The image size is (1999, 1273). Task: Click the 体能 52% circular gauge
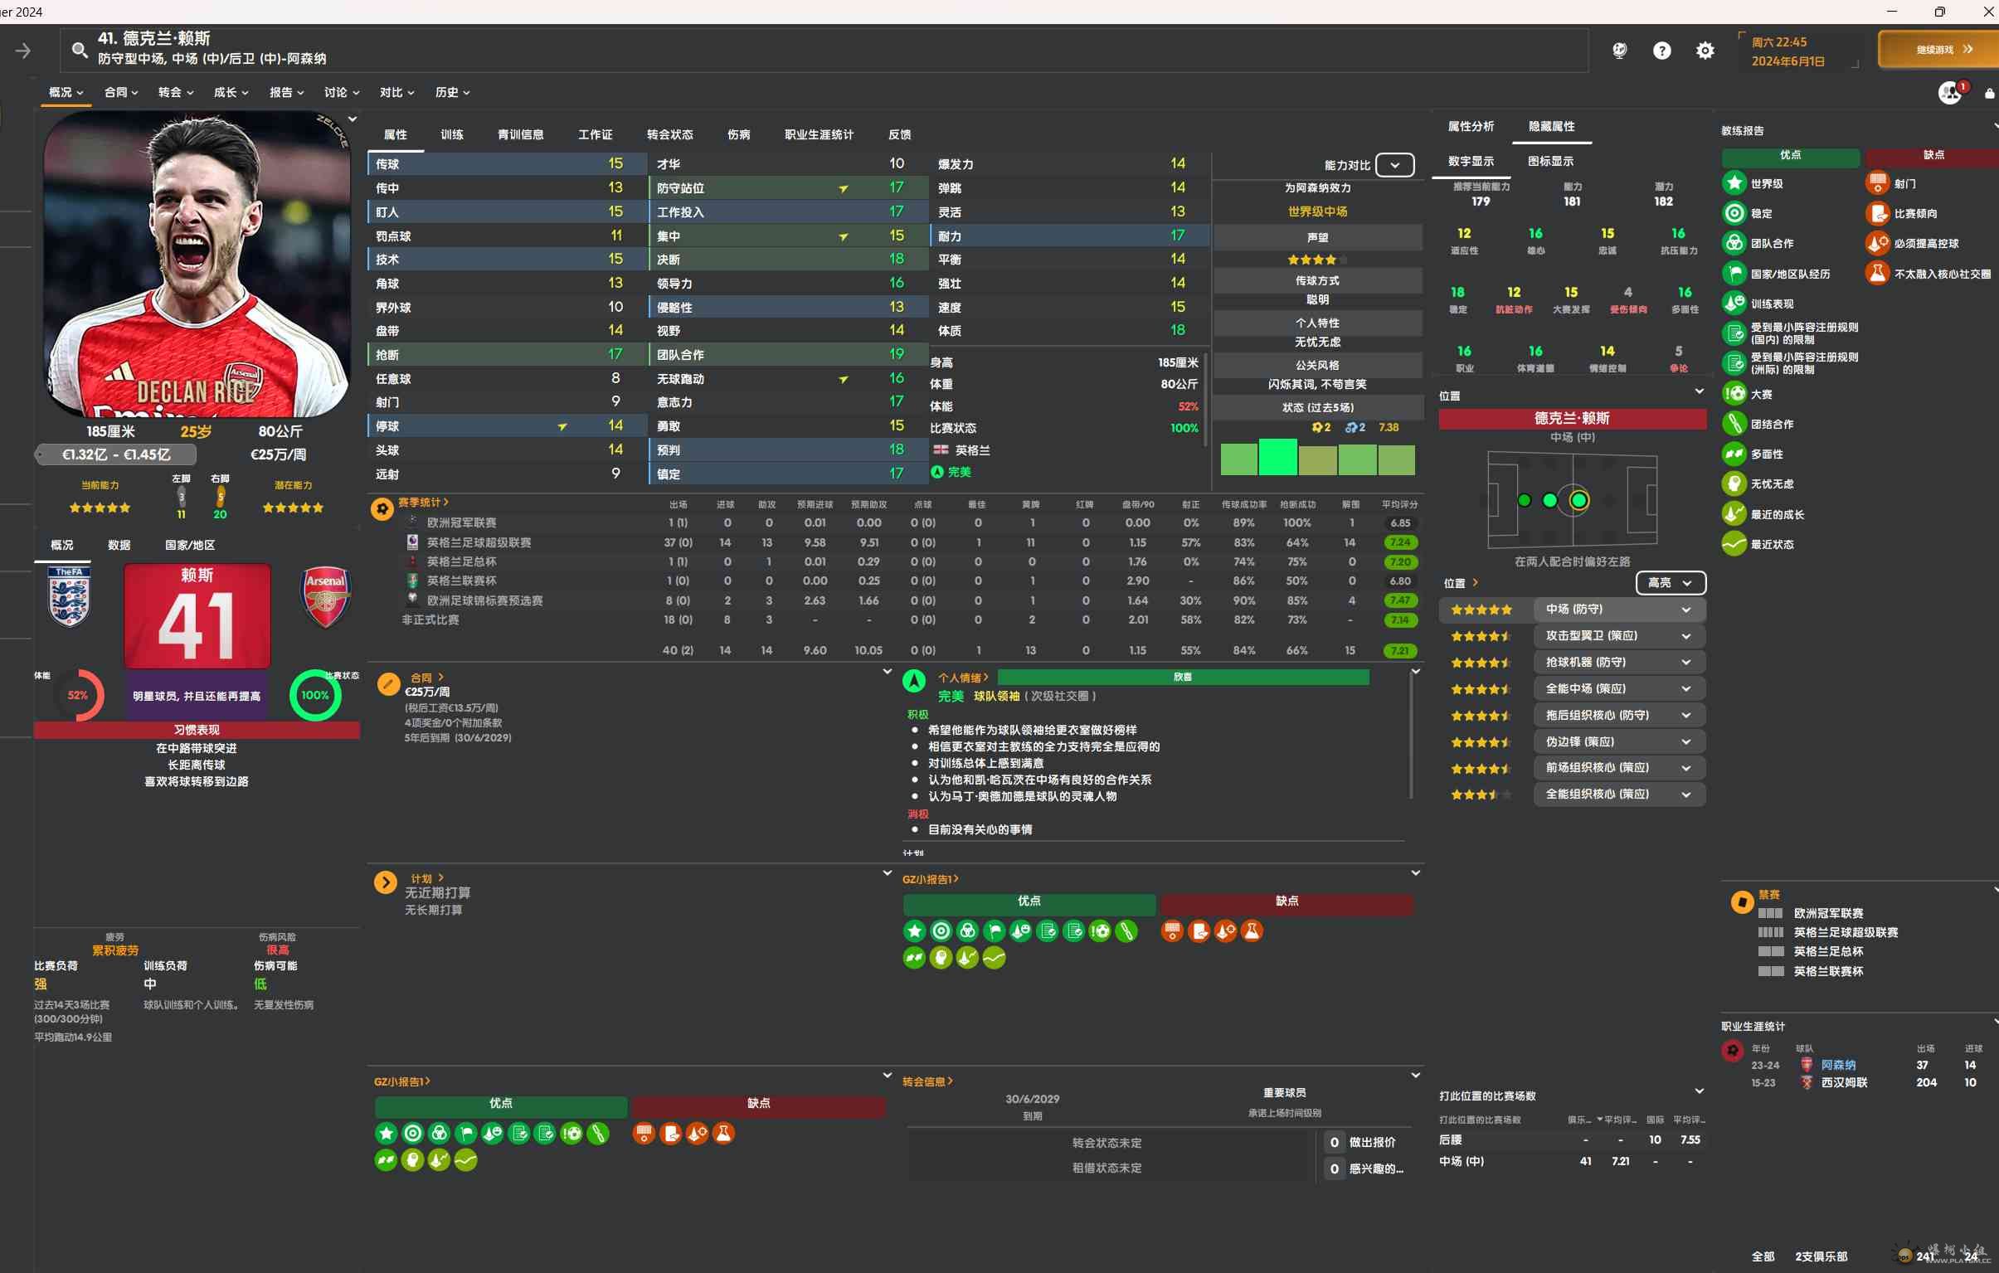tap(78, 695)
